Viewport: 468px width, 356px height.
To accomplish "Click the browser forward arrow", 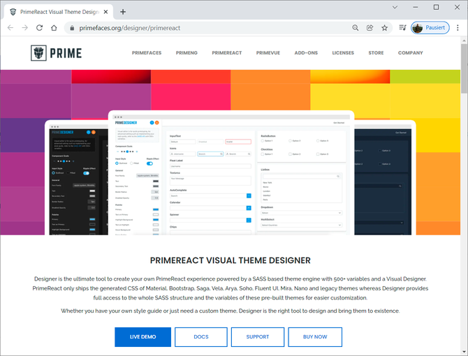I will click(x=24, y=28).
